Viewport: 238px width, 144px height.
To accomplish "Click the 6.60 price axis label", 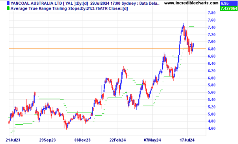I will [x=212, y=56].
